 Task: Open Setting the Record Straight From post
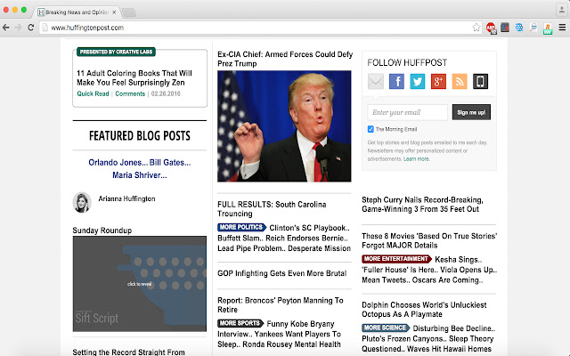click(128, 352)
